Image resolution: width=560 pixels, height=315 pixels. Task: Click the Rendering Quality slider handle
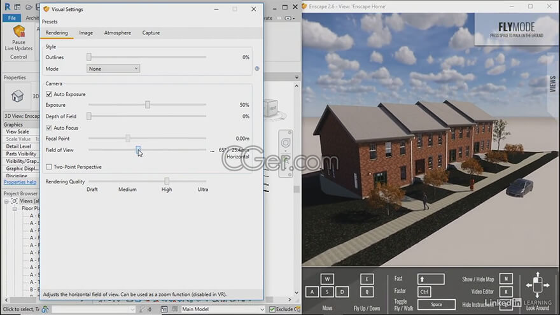point(167,181)
